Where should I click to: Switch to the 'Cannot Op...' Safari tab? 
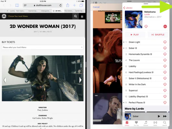point(33,11)
